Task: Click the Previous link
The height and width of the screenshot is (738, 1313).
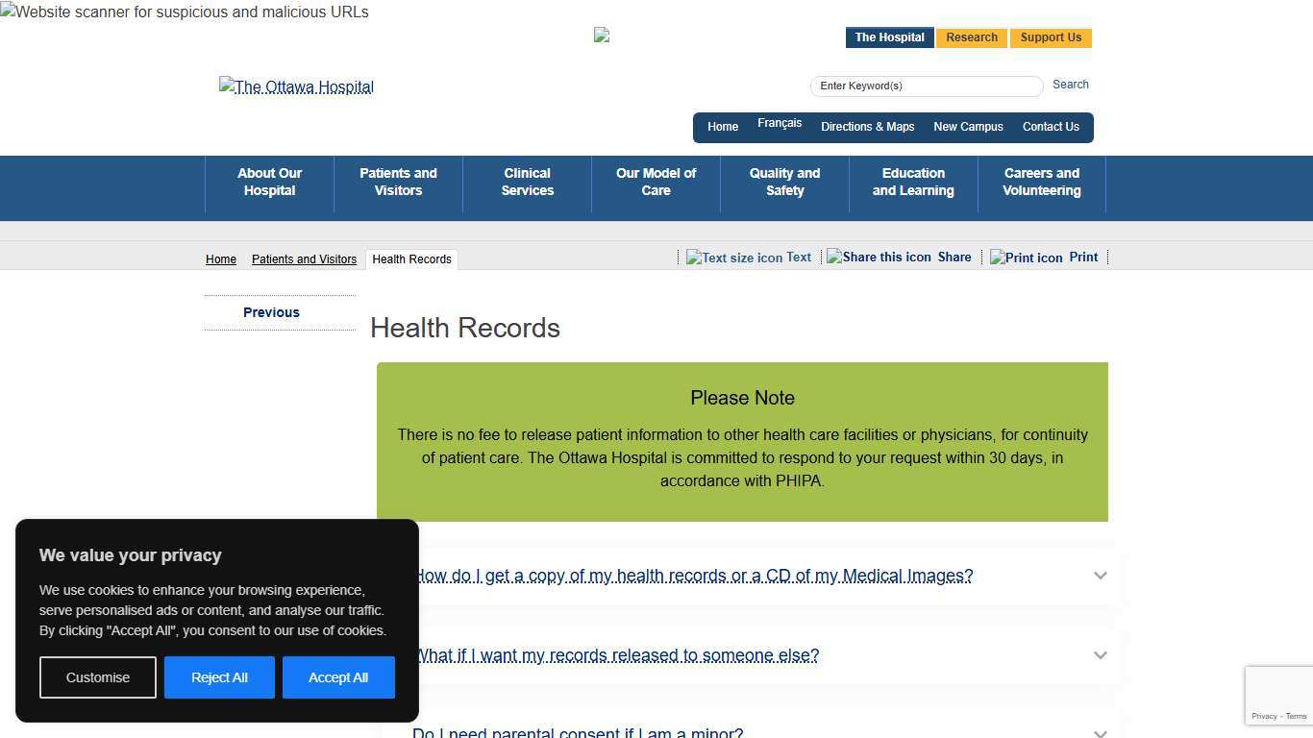Action: point(271,312)
